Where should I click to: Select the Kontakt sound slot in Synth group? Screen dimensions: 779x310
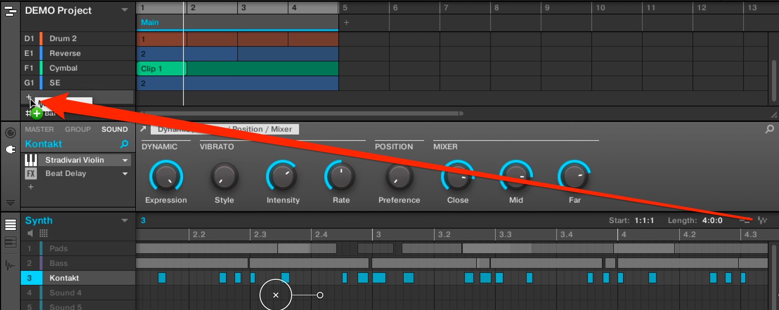[78, 278]
